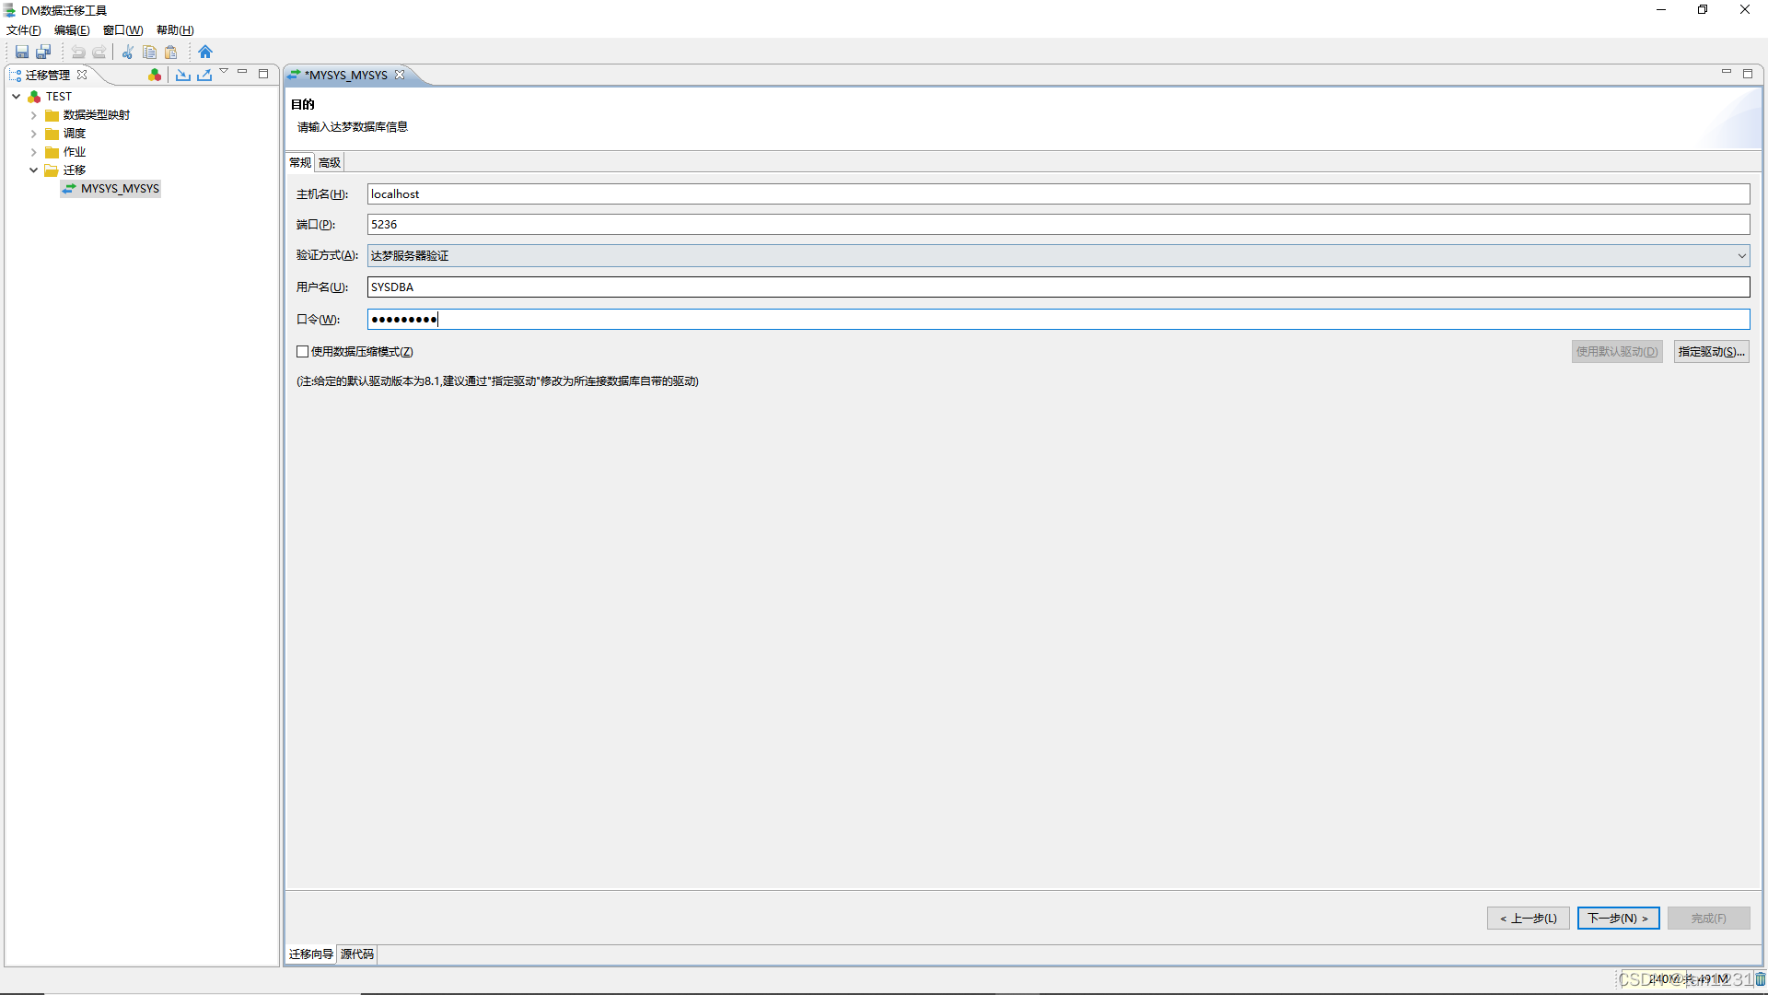The image size is (1768, 995).
Task: Open the 帮助(H) menu
Action: coord(175,30)
